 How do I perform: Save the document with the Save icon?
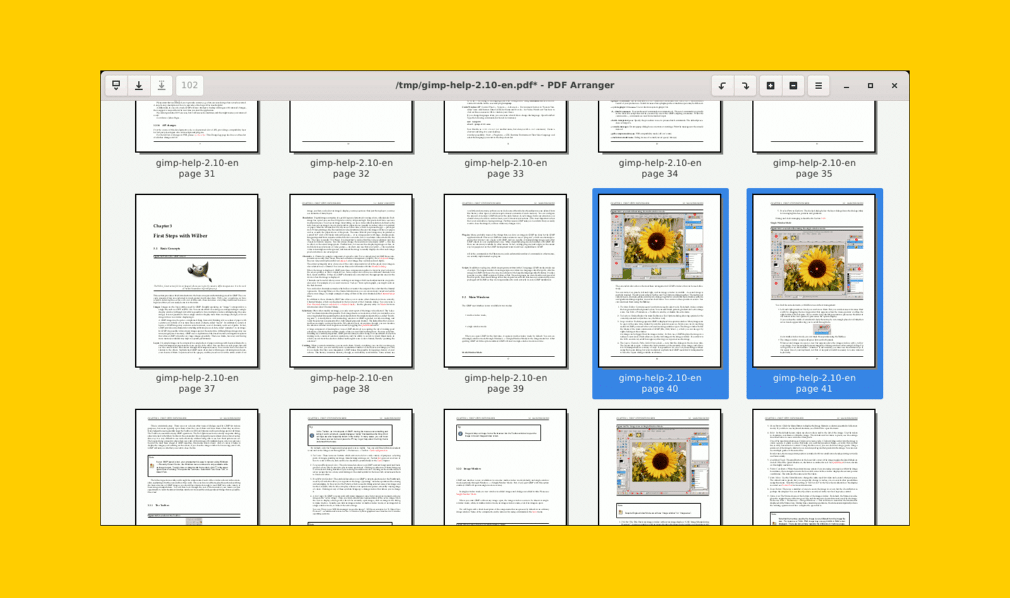pyautogui.click(x=139, y=85)
